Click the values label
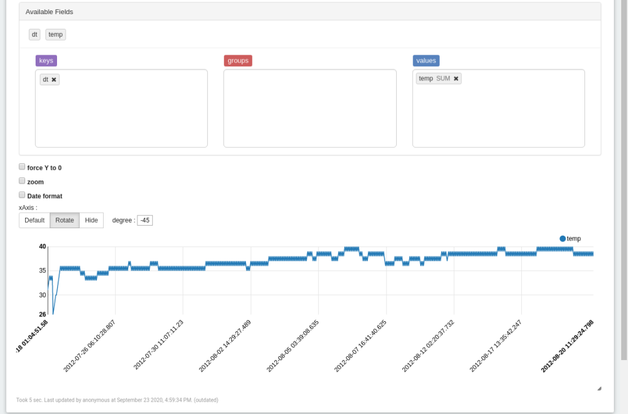 click(426, 60)
